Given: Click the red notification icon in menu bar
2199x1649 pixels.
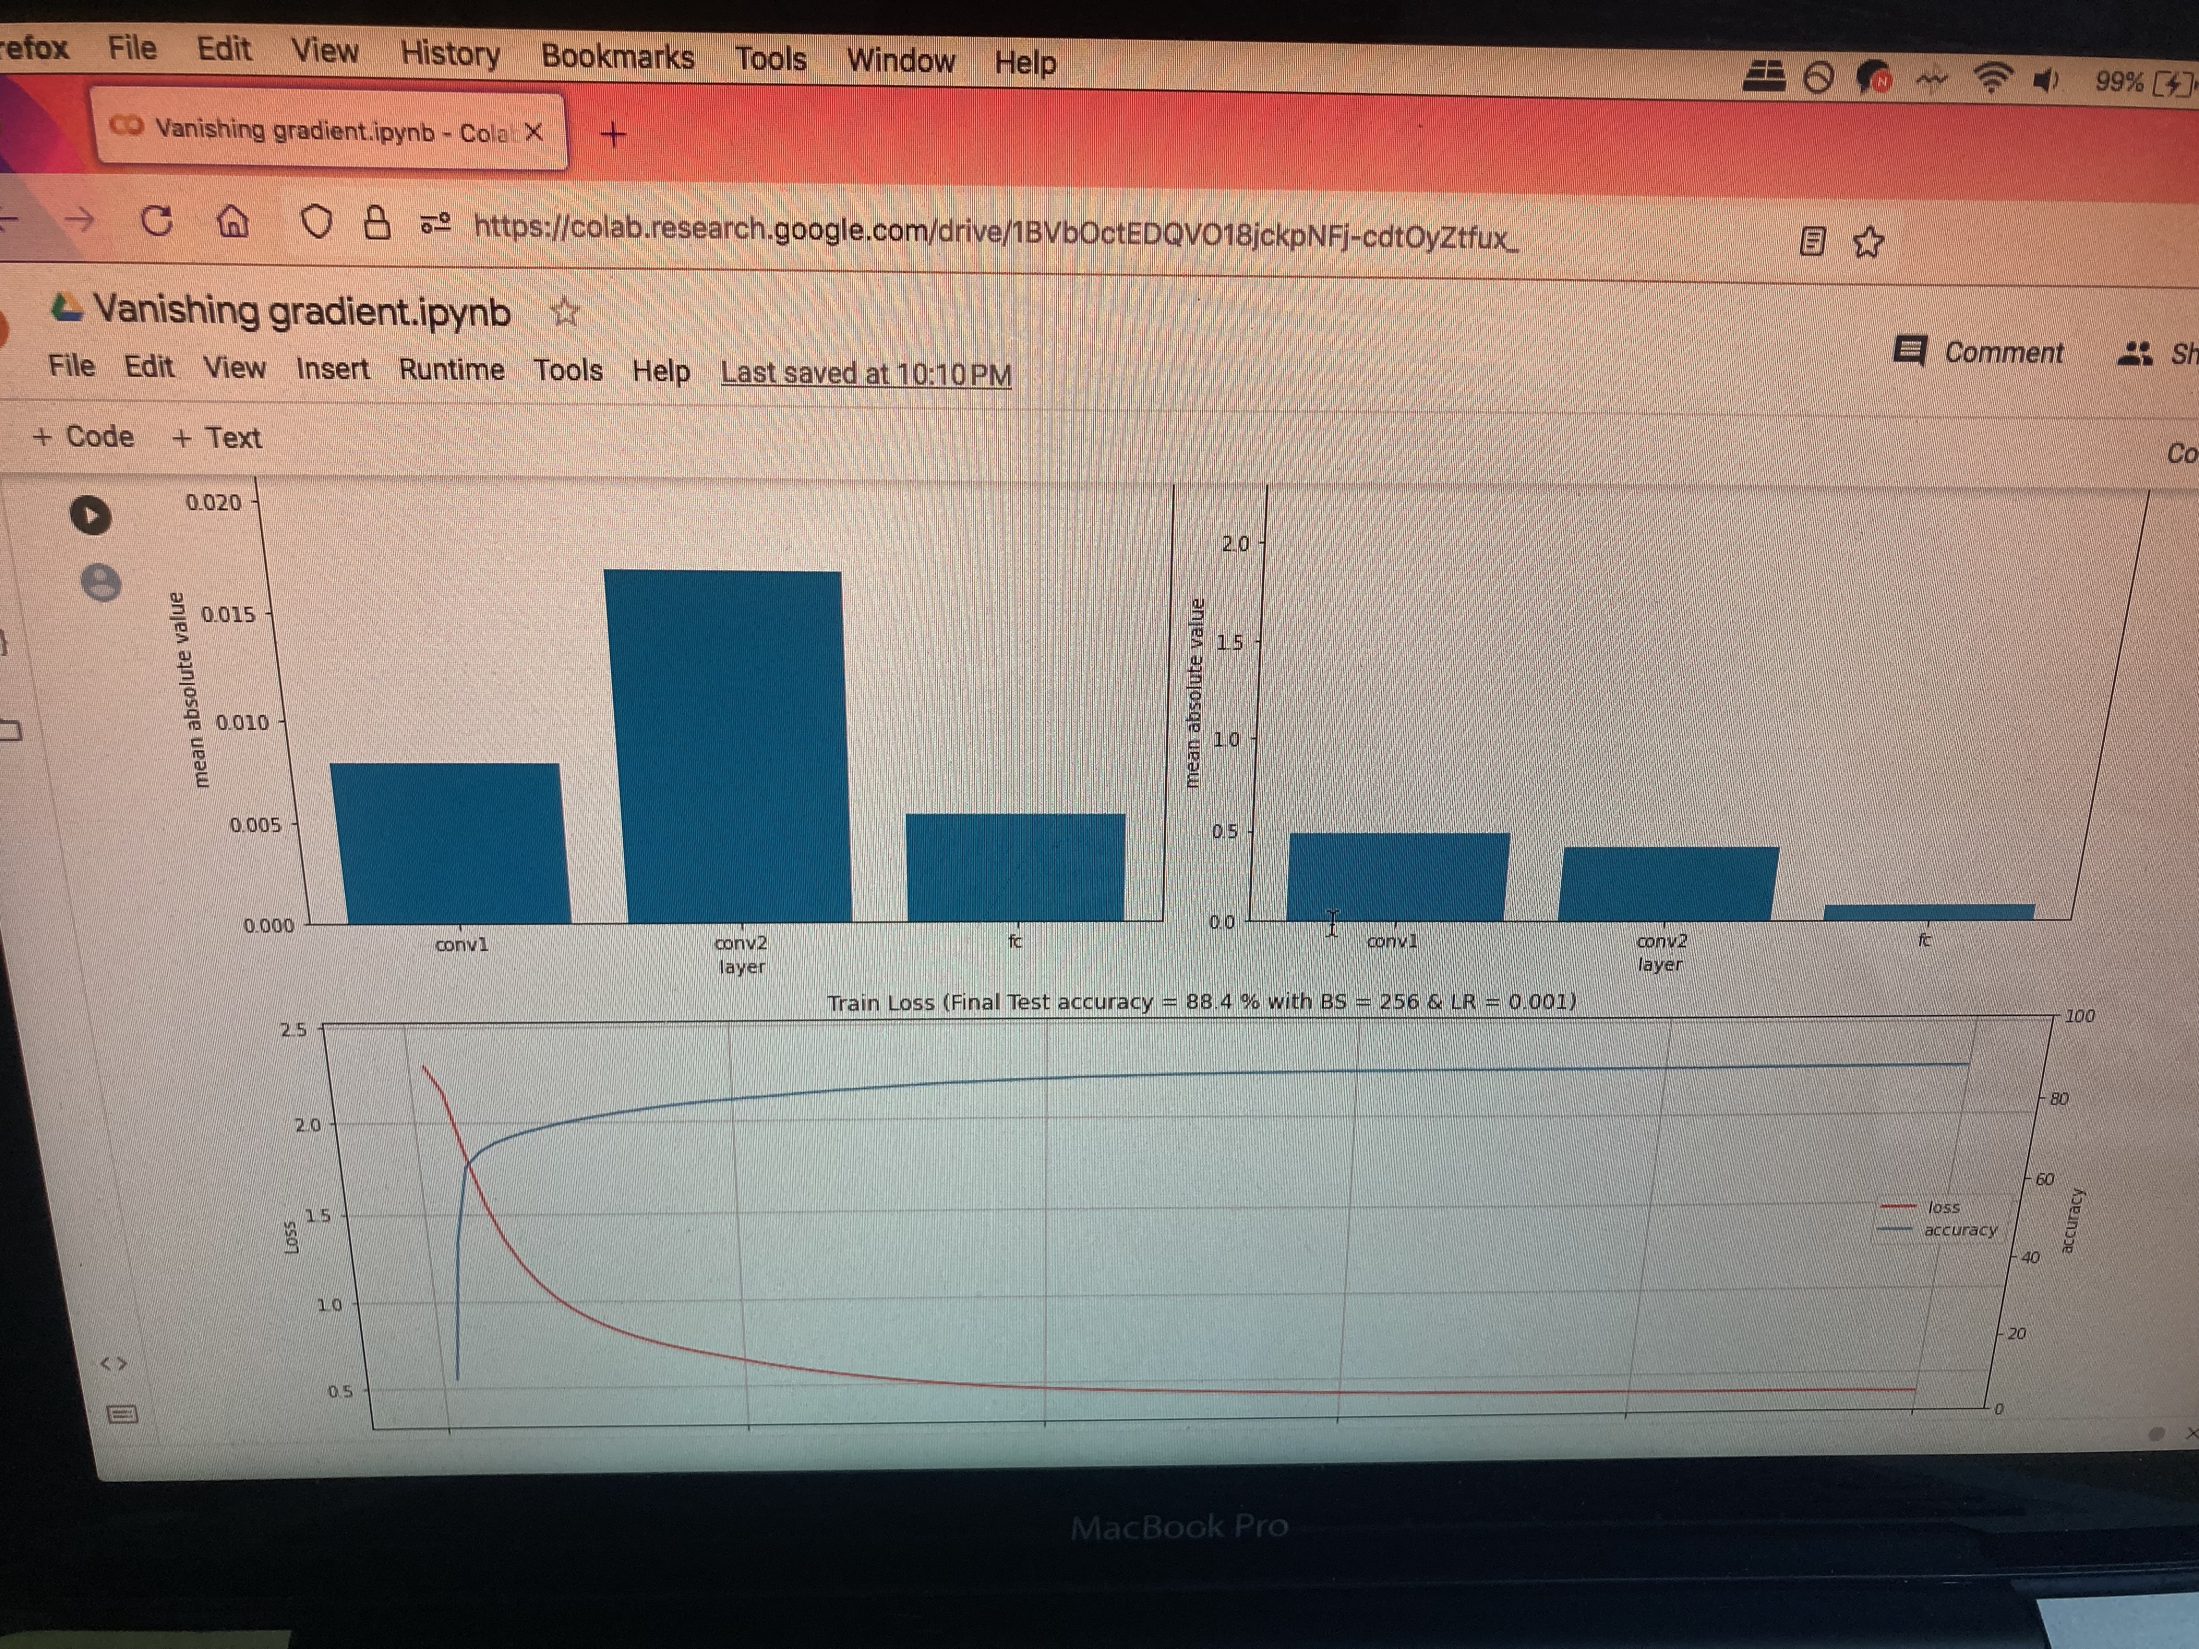Looking at the screenshot, I should pos(1875,77).
